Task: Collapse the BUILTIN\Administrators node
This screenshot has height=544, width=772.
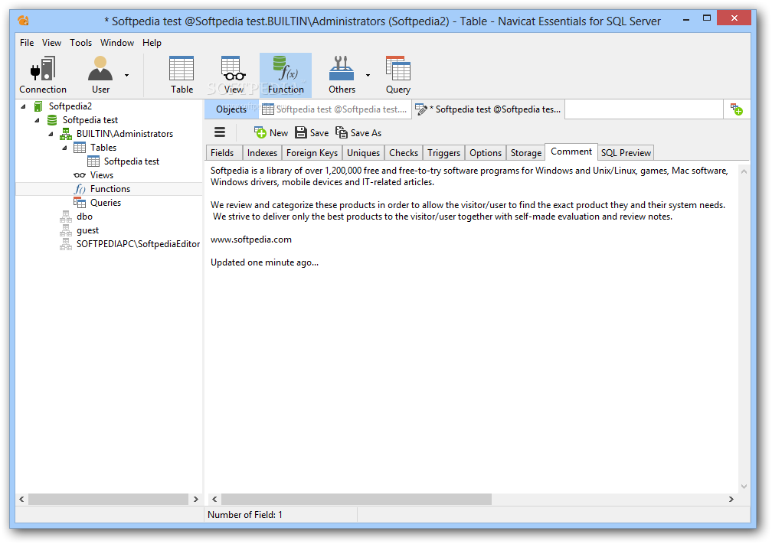Action: point(51,134)
